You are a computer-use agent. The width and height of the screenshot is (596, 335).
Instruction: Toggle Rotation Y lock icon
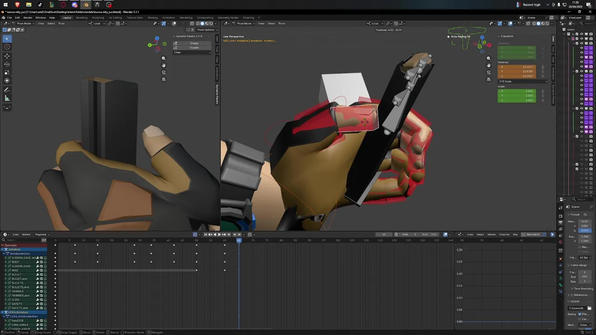[x=543, y=72]
